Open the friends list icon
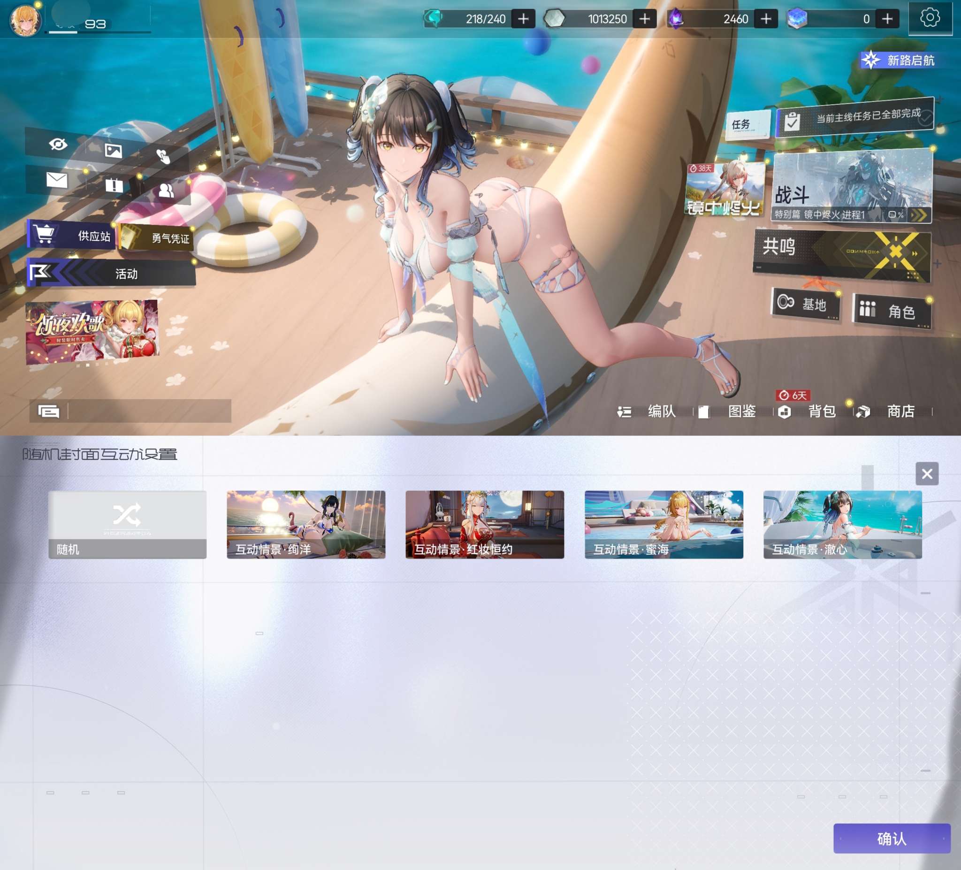Screen dimensions: 961x870 coord(166,191)
